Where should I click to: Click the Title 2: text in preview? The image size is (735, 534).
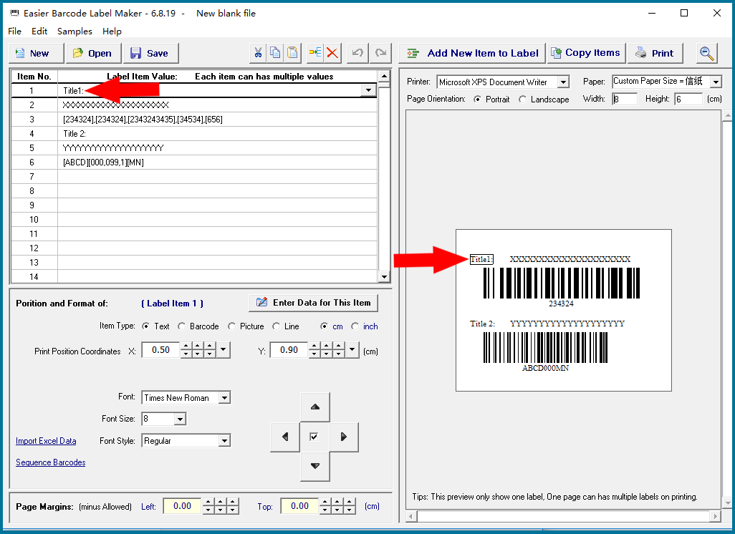tap(482, 324)
